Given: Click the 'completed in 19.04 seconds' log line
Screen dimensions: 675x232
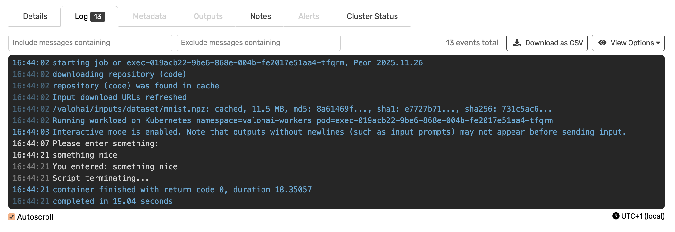Looking at the screenshot, I should (113, 201).
